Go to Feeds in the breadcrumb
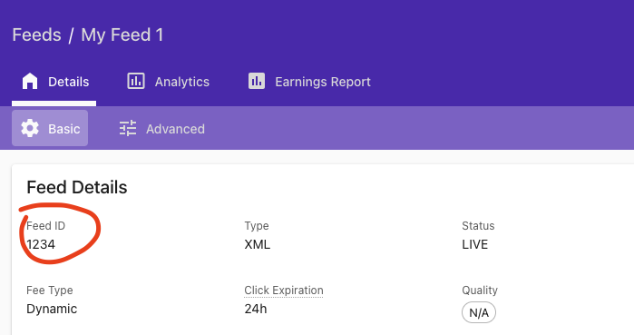This screenshot has width=634, height=335. 37,34
